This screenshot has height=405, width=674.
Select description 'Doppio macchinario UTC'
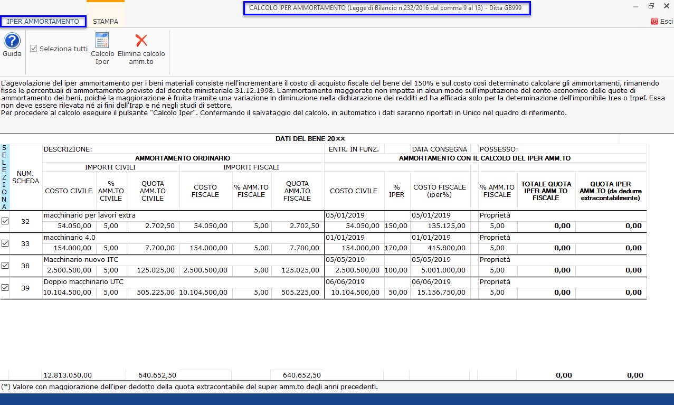(x=83, y=281)
